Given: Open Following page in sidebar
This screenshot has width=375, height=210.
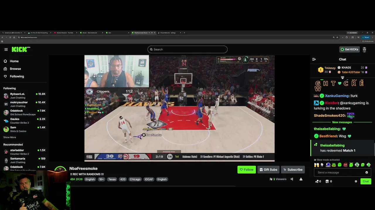Looking at the screenshot, I should (x=17, y=76).
